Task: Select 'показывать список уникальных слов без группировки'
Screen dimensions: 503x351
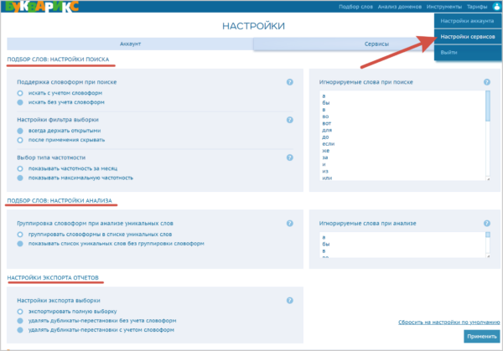Action: tap(20, 244)
